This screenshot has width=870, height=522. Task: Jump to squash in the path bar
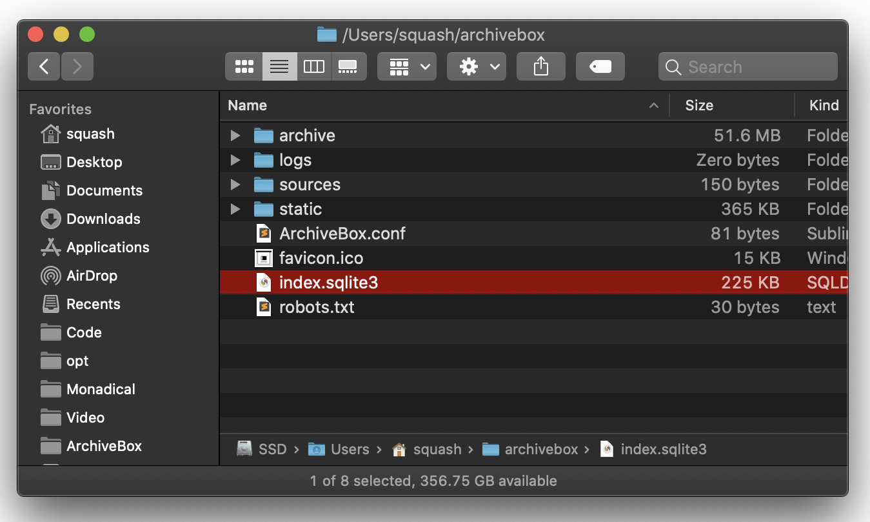(x=426, y=449)
